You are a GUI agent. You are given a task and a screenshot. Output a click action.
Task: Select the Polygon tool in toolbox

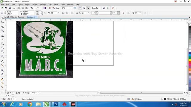[x=2, y=51]
